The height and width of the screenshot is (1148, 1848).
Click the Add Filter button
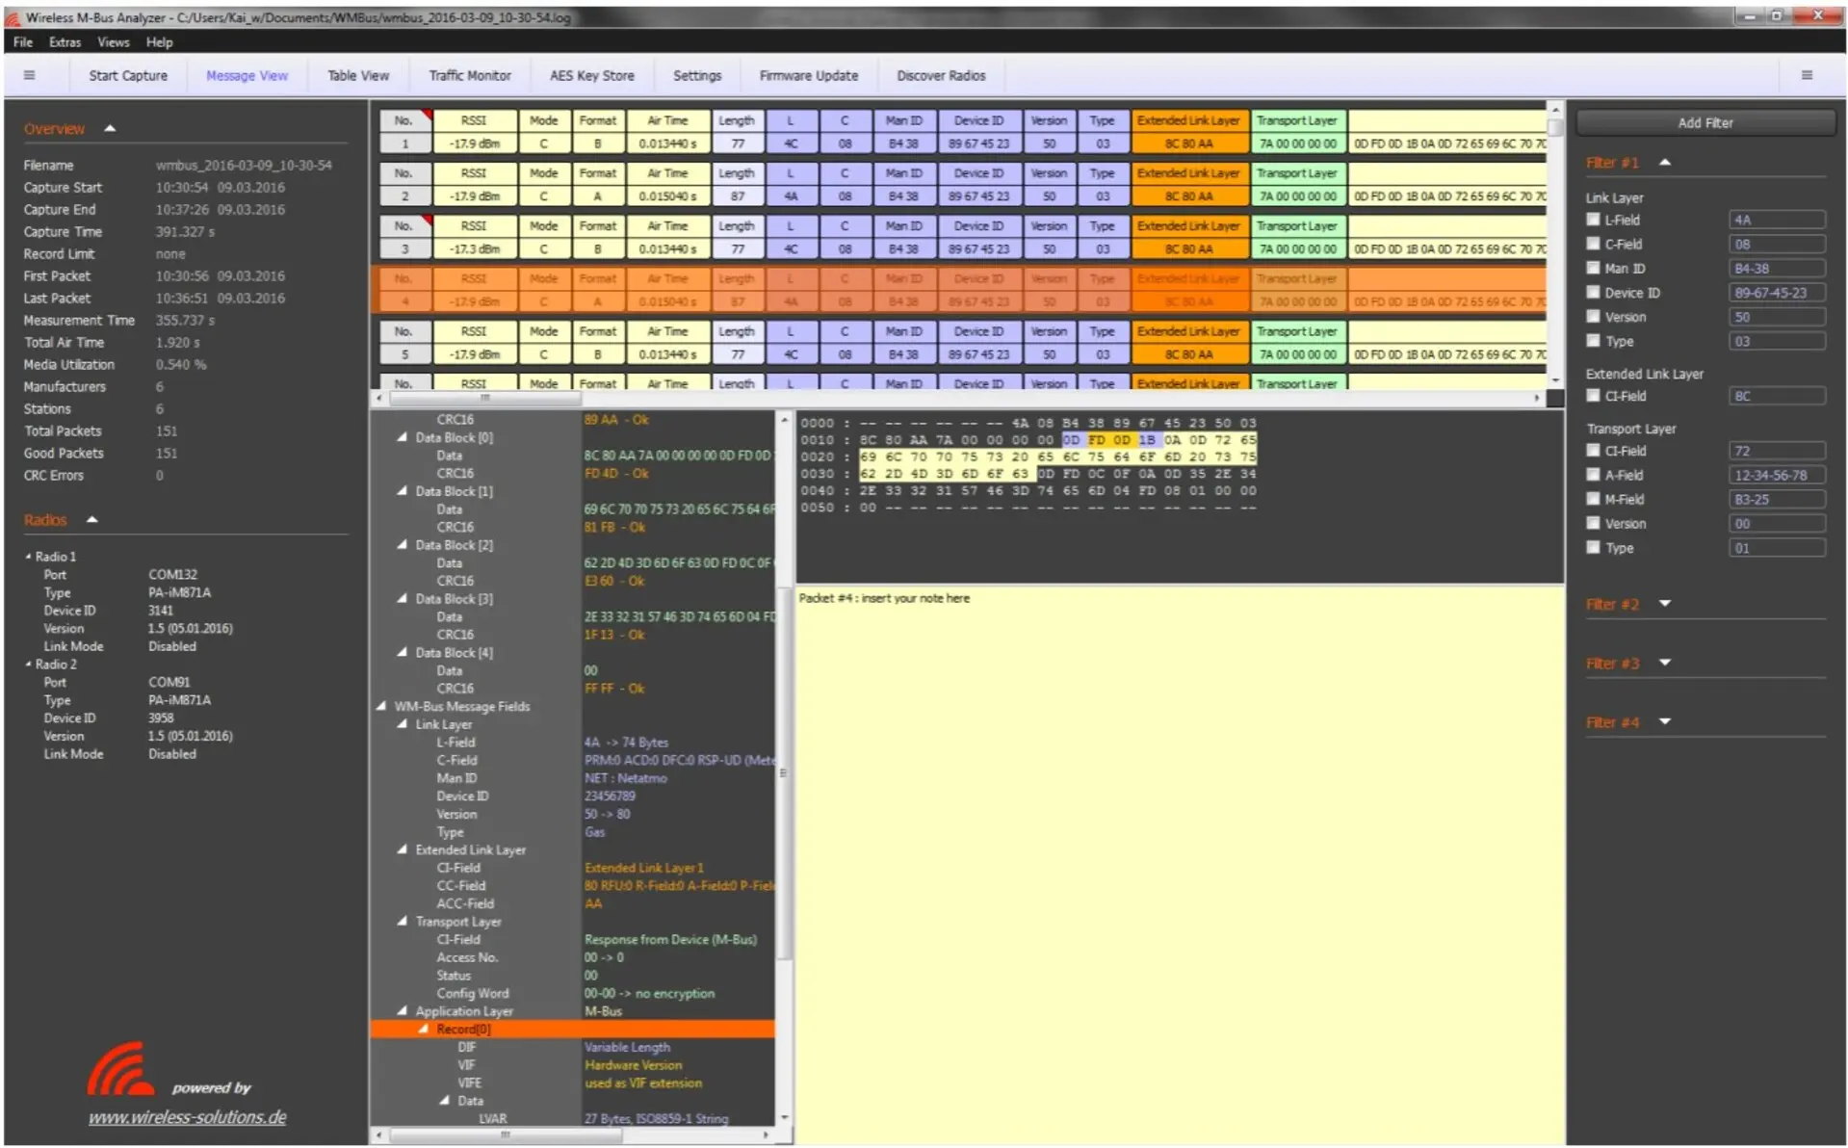pyautogui.click(x=1705, y=122)
